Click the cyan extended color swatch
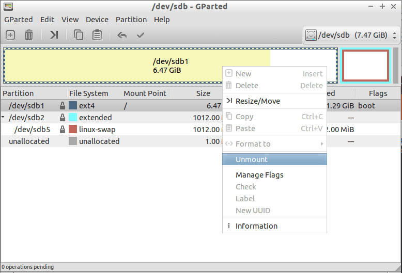This screenshot has height=273, width=402. pyautogui.click(x=73, y=117)
